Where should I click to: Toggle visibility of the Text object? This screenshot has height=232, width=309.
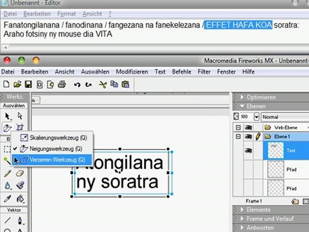248,150
